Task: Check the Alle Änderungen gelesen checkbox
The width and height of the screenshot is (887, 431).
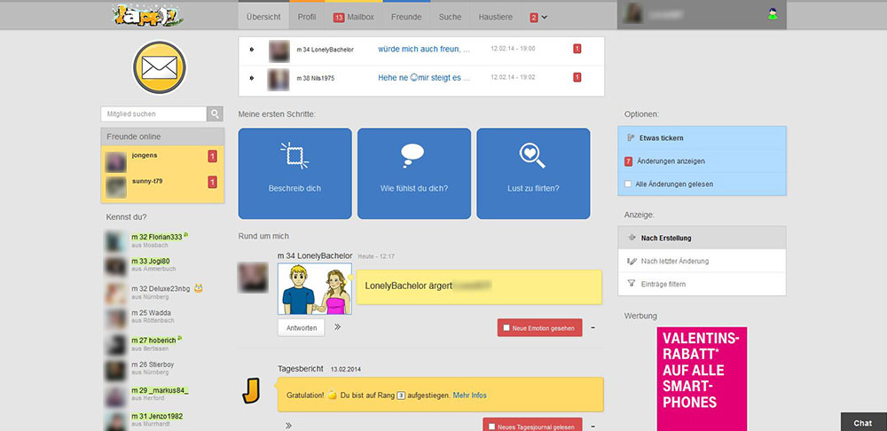Action: click(629, 184)
